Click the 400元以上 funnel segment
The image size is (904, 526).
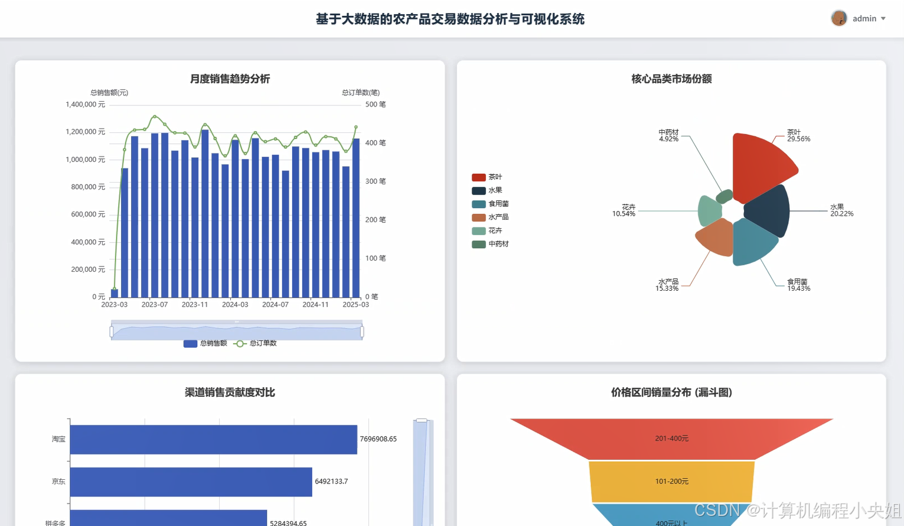tap(672, 515)
